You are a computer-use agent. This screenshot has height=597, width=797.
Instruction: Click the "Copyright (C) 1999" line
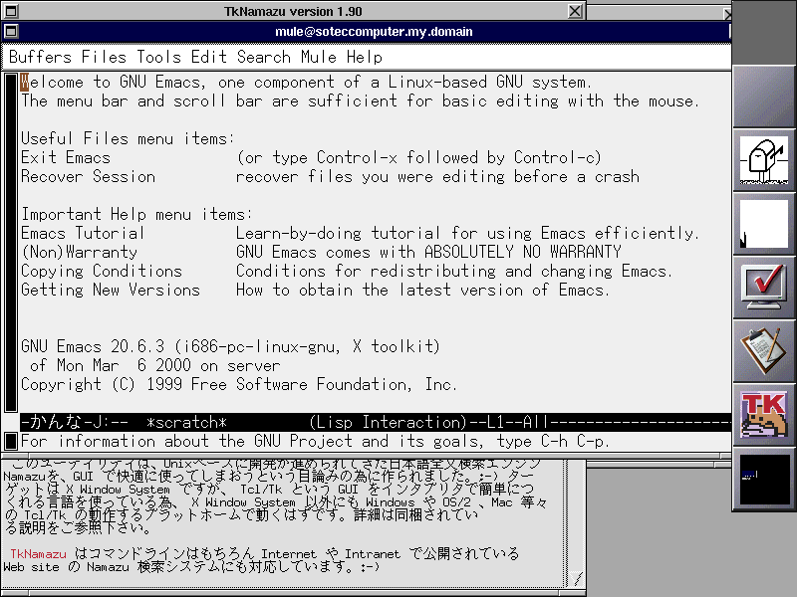pyautogui.click(x=239, y=384)
